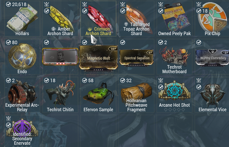Select the Crimson Archon Shard item
This screenshot has height=147, width=229.
click(x=98, y=18)
